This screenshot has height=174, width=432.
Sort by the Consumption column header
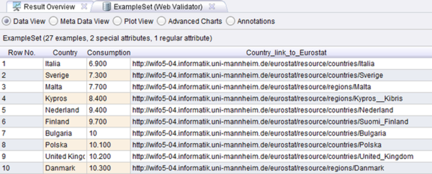108,52
